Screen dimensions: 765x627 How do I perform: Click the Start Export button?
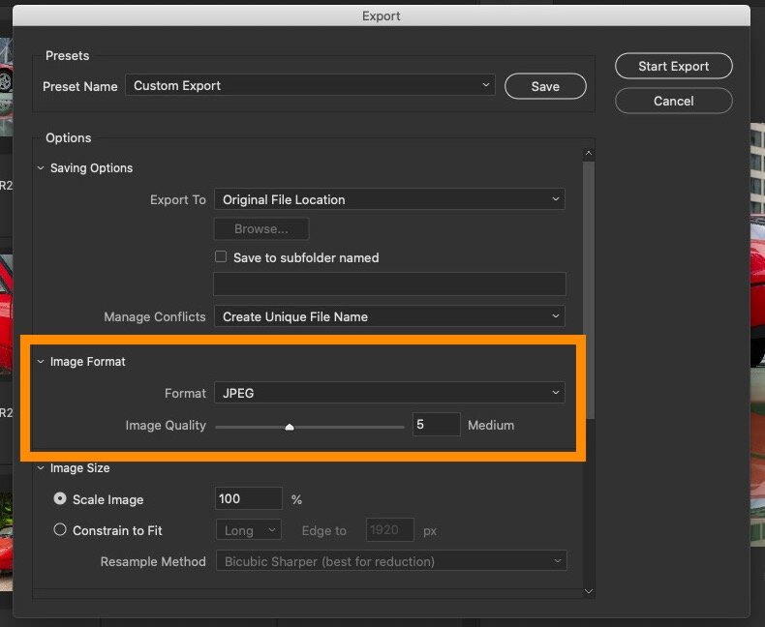[673, 66]
